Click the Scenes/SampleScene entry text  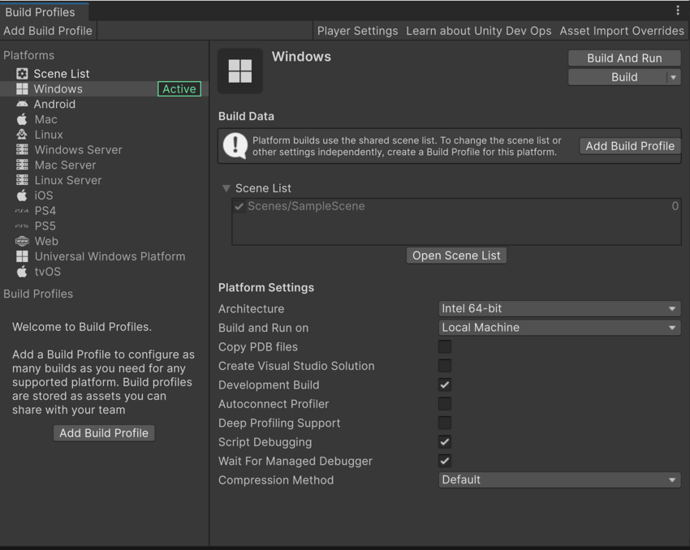tap(306, 206)
